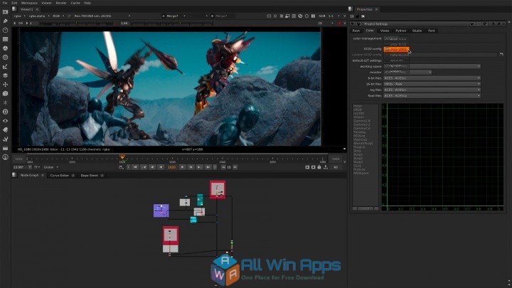The height and width of the screenshot is (288, 512).
Task: Click play forward button
Action: (182, 167)
